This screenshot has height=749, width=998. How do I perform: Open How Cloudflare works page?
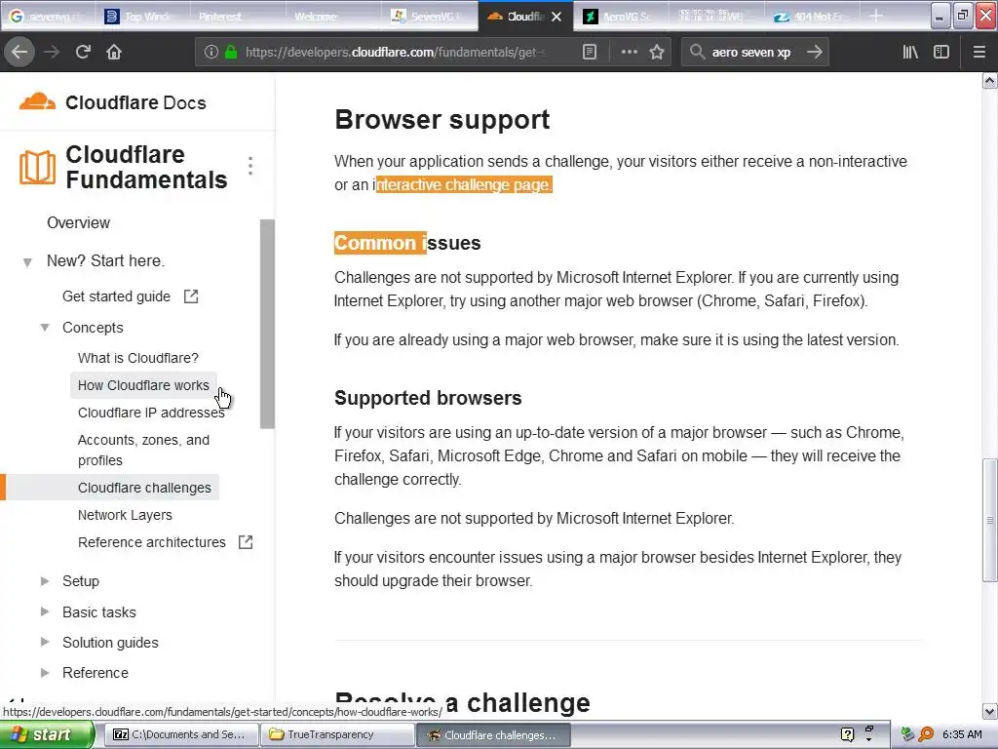(x=143, y=385)
